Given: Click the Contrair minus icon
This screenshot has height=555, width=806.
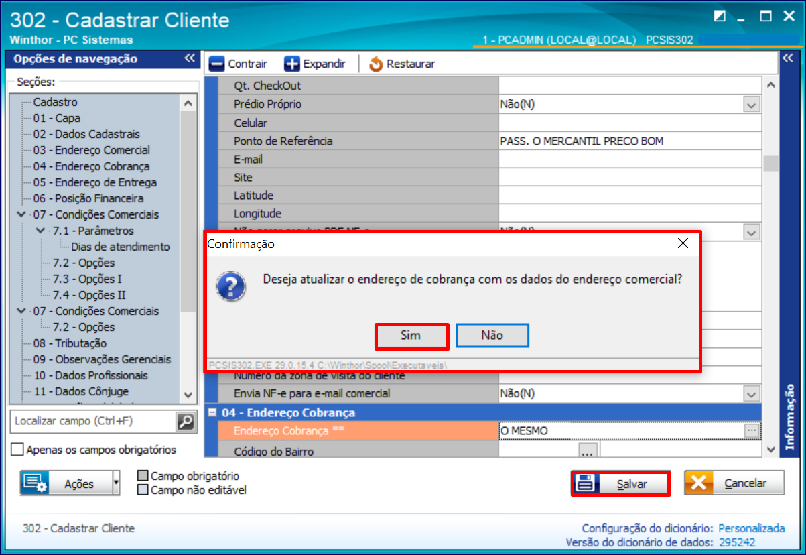Looking at the screenshot, I should pyautogui.click(x=216, y=64).
